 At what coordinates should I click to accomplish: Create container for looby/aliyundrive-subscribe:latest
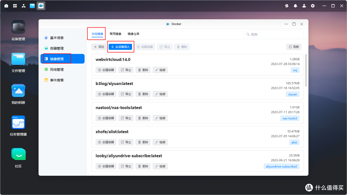(106, 166)
